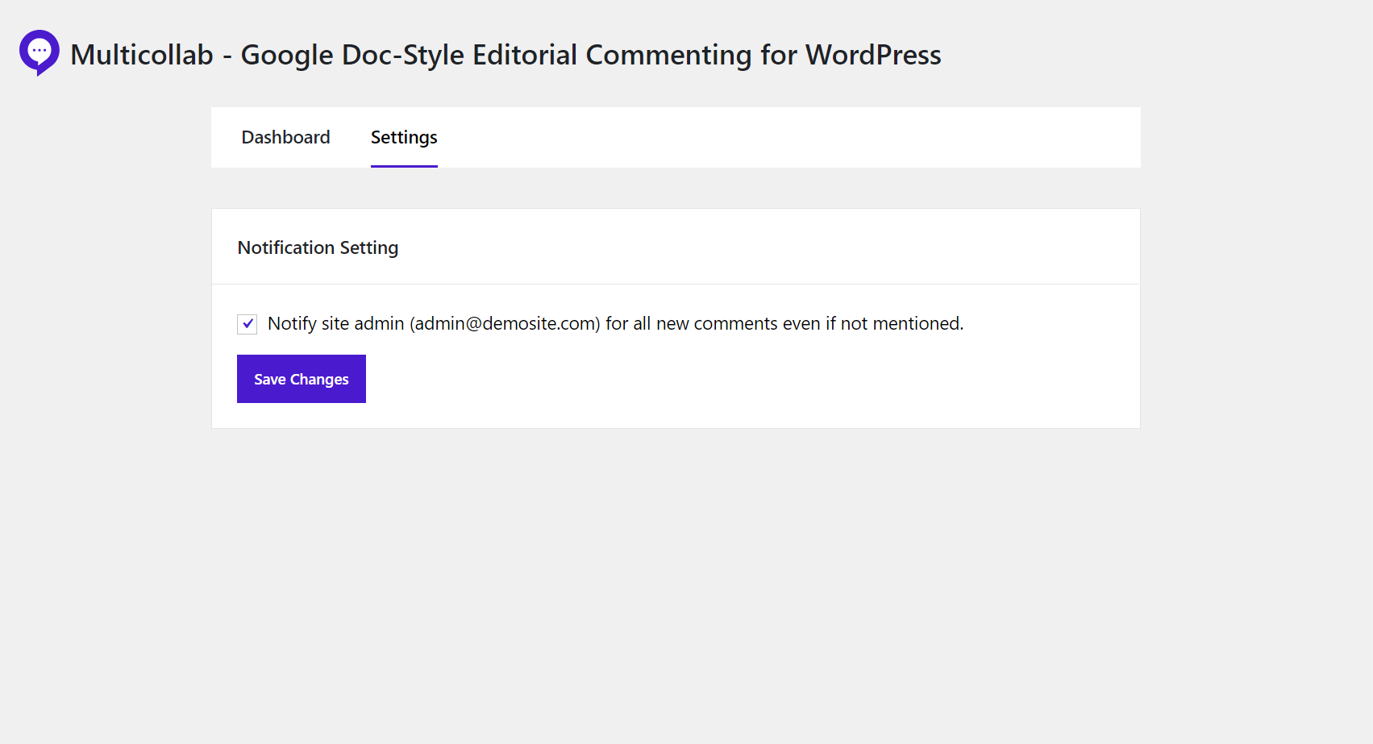Select the Settings tab
This screenshot has height=744, width=1373.
click(404, 138)
